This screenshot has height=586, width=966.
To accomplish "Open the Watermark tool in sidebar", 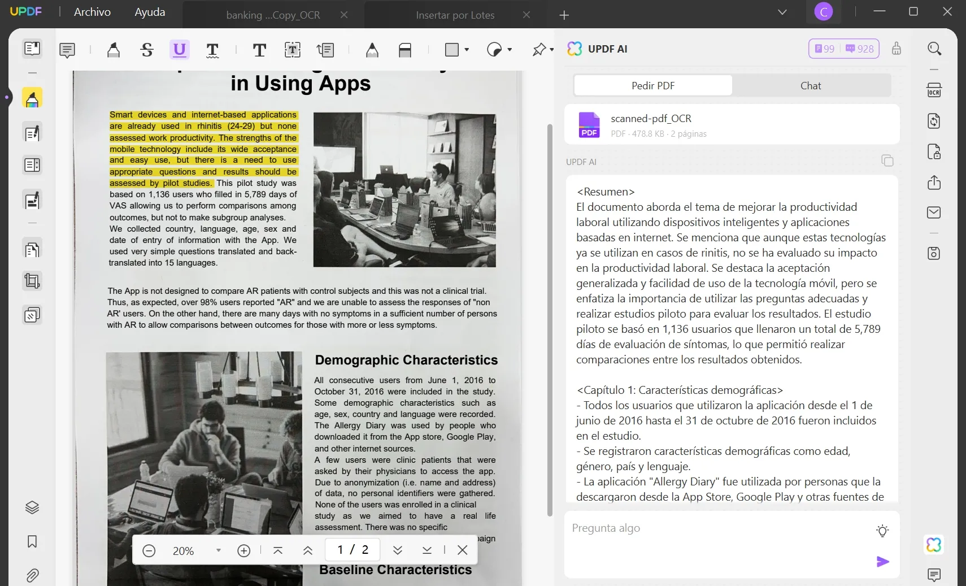I will (x=32, y=315).
